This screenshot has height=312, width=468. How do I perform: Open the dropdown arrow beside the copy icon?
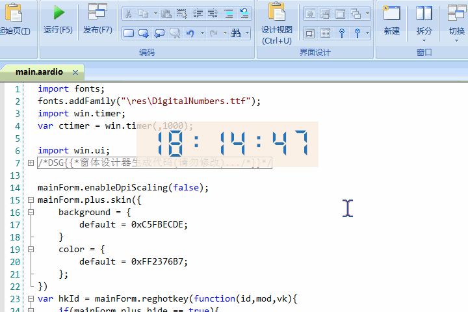point(154,13)
